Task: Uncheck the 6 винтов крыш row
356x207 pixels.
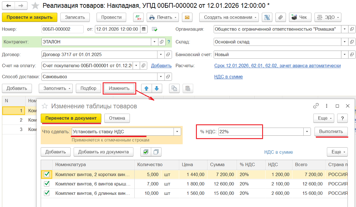Action: (47, 184)
